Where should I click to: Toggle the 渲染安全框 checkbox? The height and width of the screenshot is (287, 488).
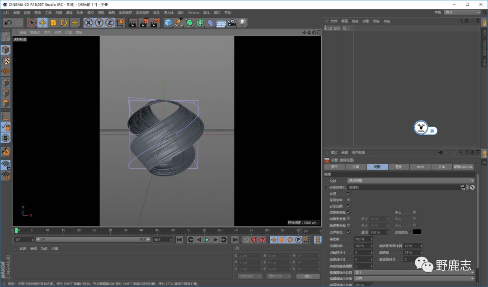pos(348,213)
